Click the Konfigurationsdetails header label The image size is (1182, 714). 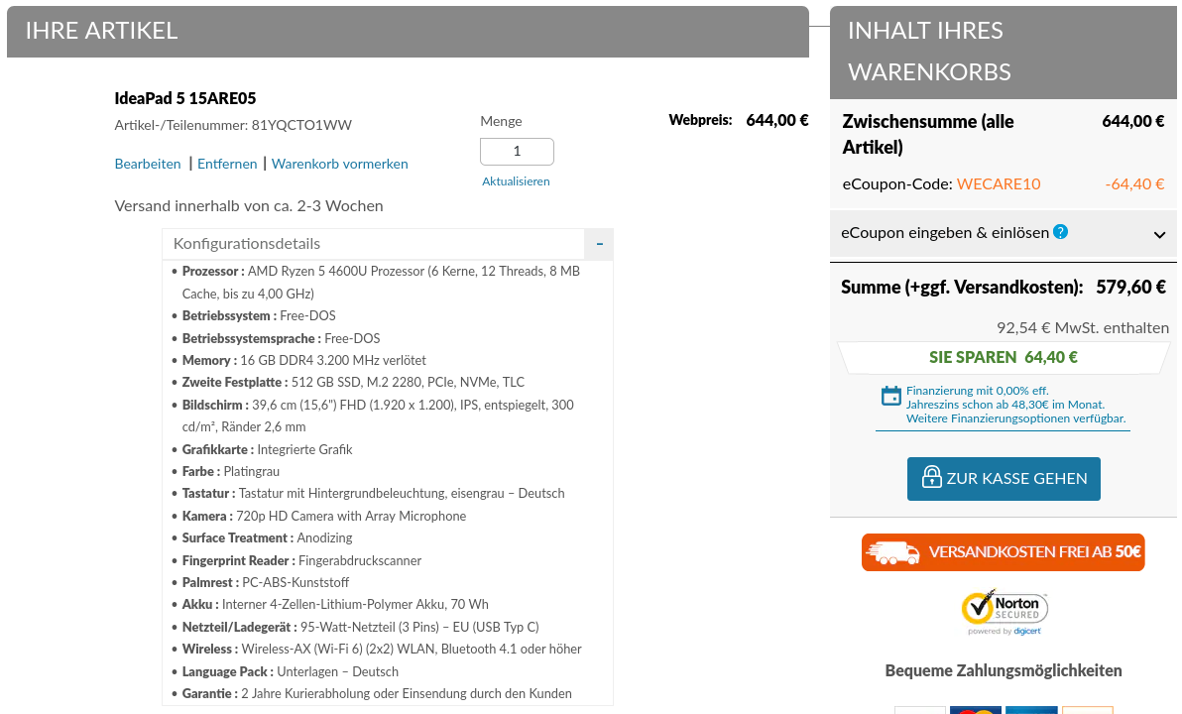pyautogui.click(x=247, y=244)
